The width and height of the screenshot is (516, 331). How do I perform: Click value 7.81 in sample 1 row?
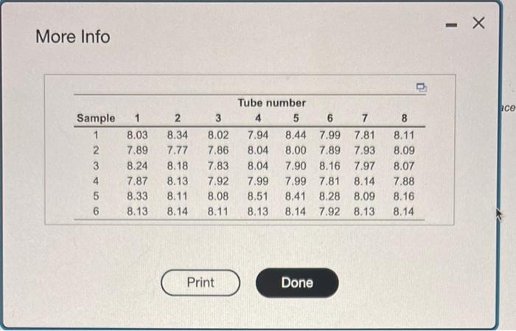pyautogui.click(x=364, y=135)
